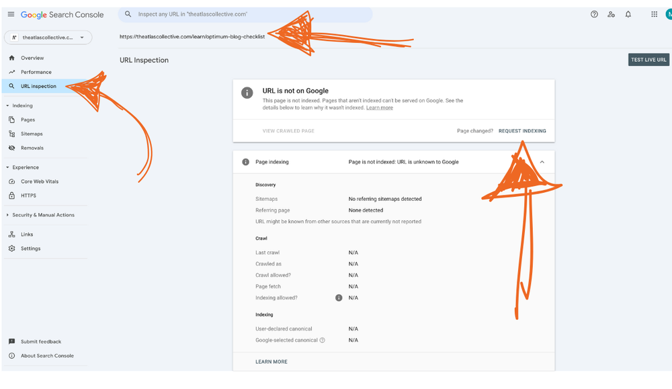The width and height of the screenshot is (672, 389).
Task: Click the info icon next to Indexing allowed
Action: tap(339, 298)
